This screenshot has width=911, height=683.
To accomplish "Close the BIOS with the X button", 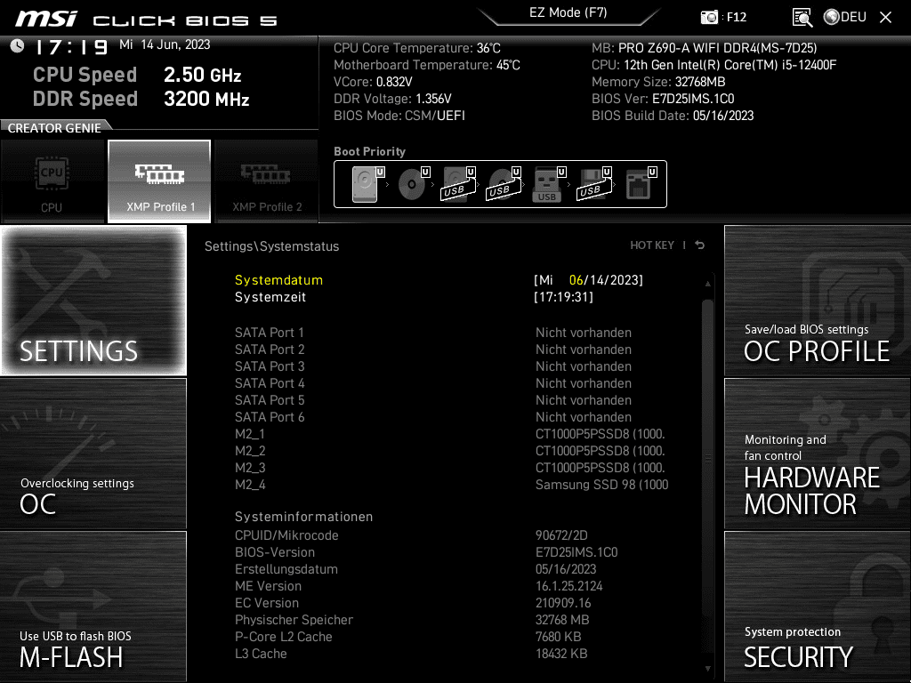I will [x=885, y=18].
